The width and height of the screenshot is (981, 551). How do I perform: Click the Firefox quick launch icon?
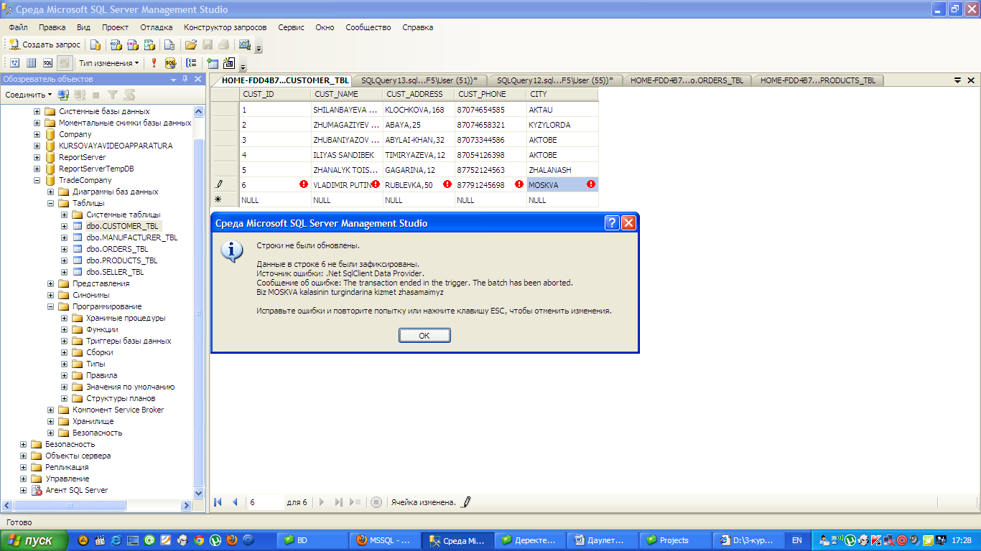(232, 540)
